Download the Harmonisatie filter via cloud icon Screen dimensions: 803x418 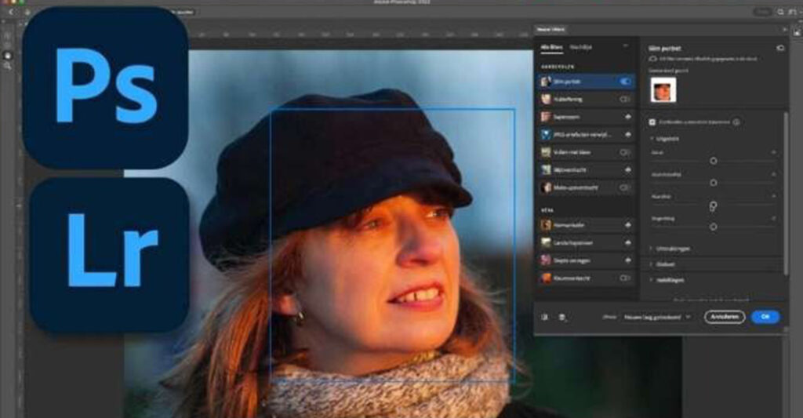pyautogui.click(x=627, y=225)
